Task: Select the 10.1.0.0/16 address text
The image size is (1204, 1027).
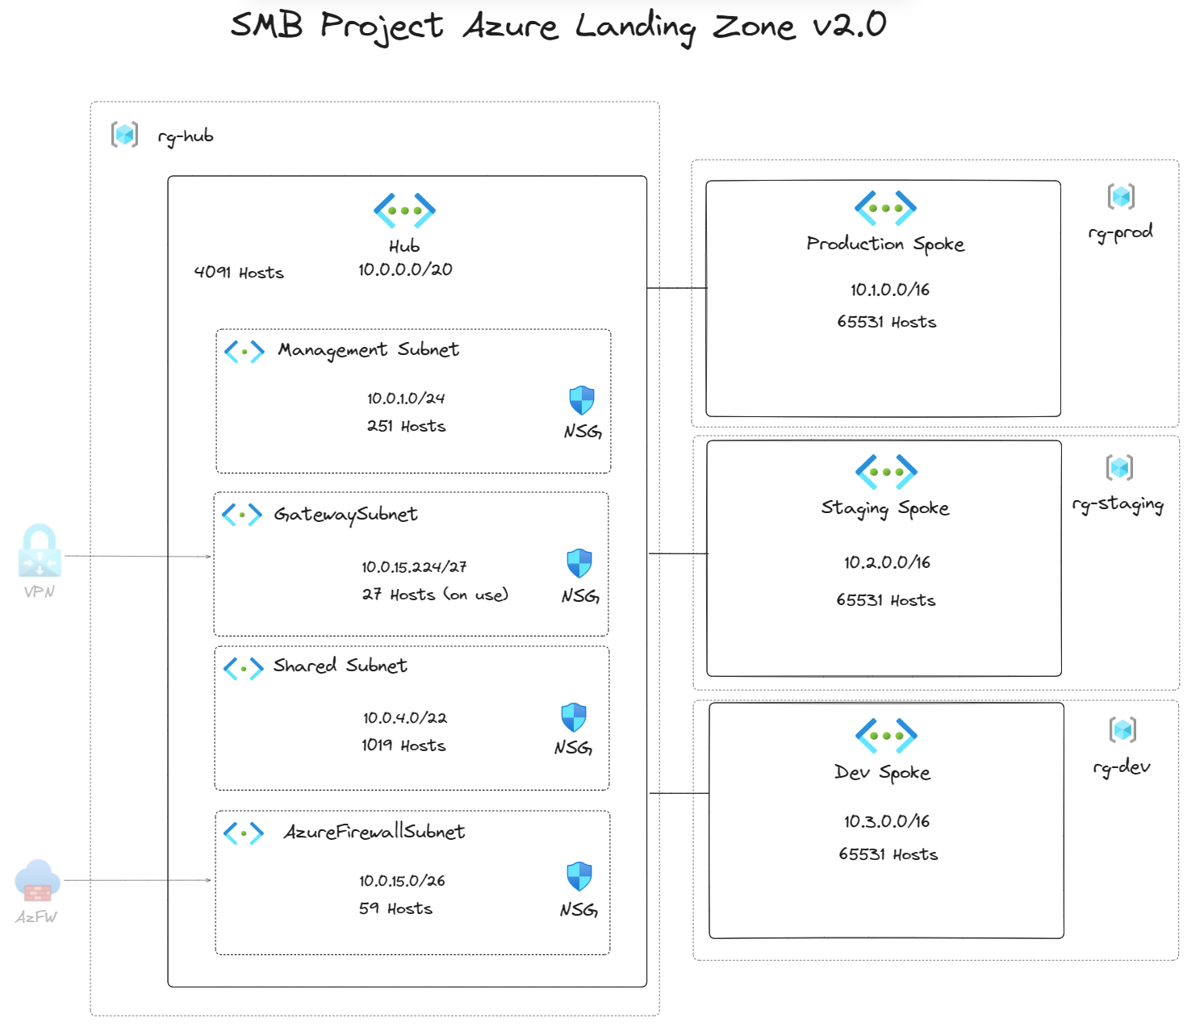Action: pos(890,290)
